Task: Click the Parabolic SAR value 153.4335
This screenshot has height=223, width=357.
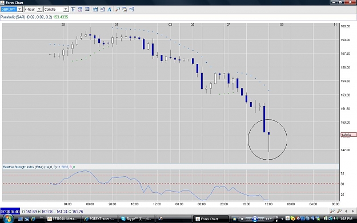Action: (61, 17)
